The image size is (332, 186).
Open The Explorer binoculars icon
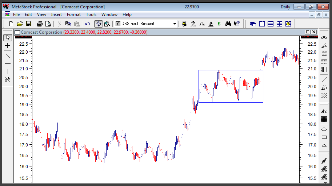(228, 24)
